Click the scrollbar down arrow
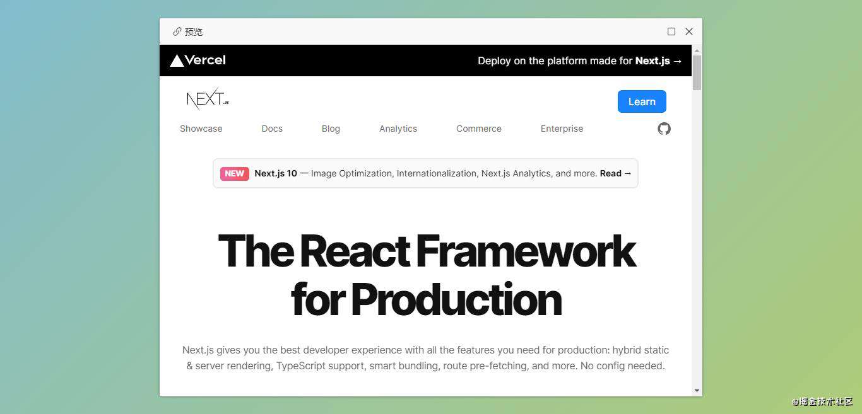The width and height of the screenshot is (862, 414). pyautogui.click(x=697, y=391)
